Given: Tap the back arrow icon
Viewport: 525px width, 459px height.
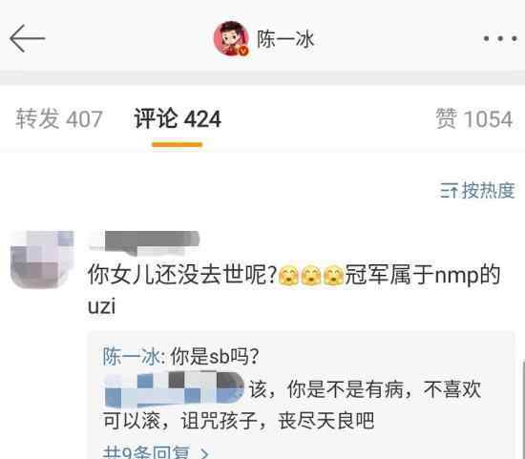Looking at the screenshot, I should 27,38.
